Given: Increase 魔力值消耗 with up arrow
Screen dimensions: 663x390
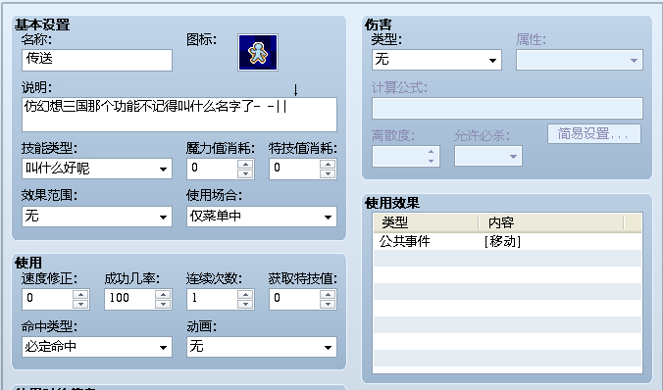Looking at the screenshot, I should pos(245,165).
